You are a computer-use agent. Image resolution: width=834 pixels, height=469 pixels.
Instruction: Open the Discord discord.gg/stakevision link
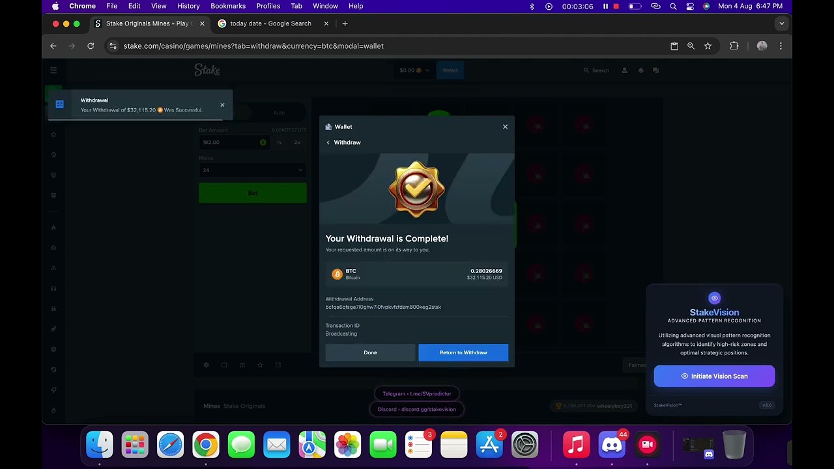(x=417, y=409)
